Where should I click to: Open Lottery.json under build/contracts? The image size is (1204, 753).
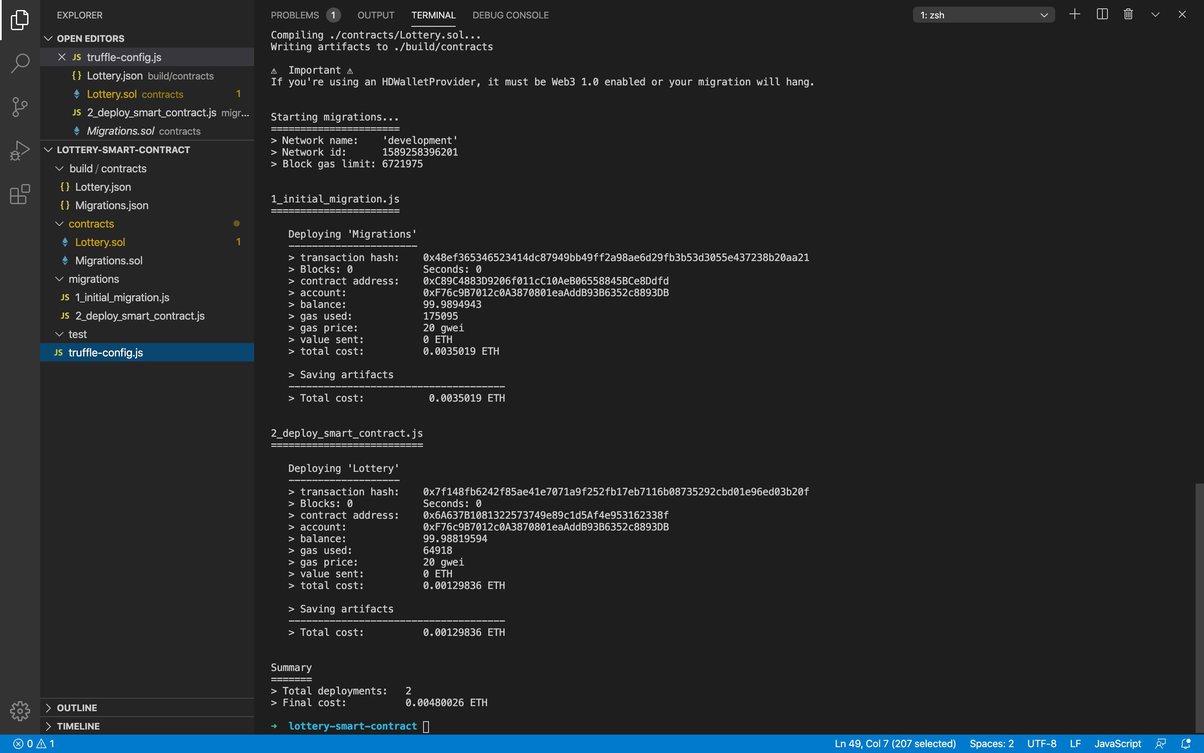[x=147, y=187]
